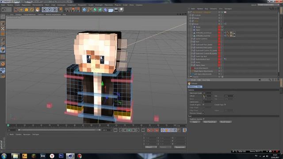283x159 pixels.
Task: Toggle the Autokeying red button
Action: click(x=153, y=130)
